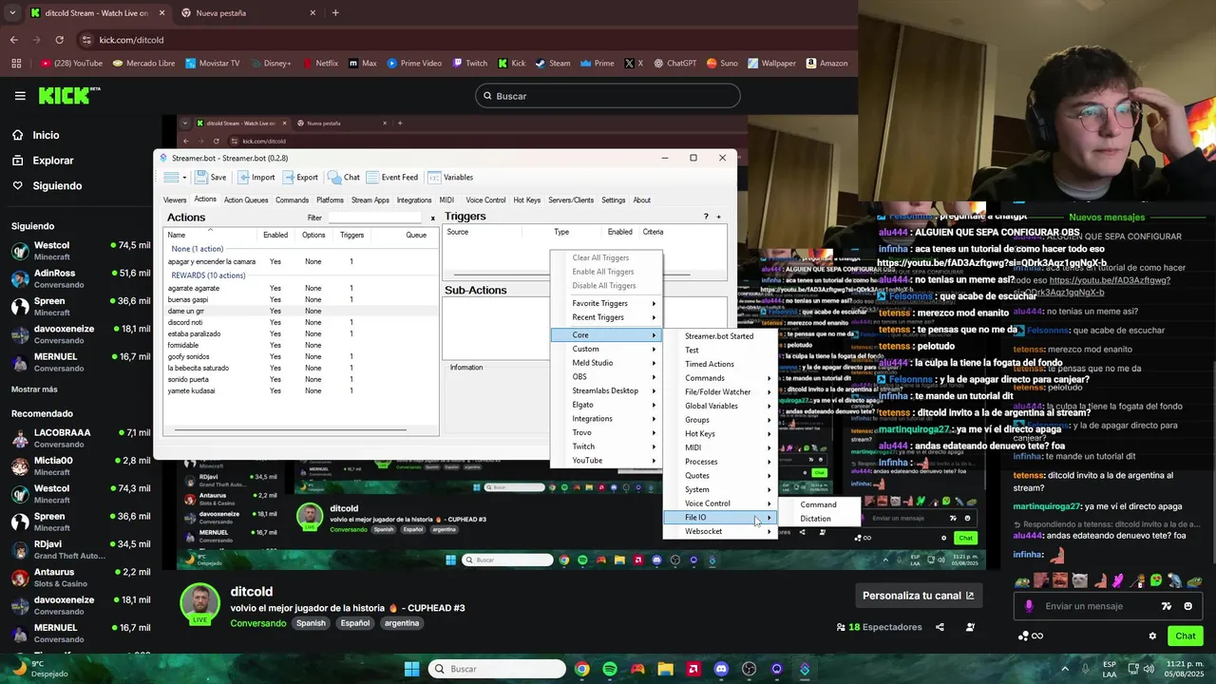This screenshot has width=1216, height=684.
Task: Open emoji picker in chat input
Action: point(1187,606)
